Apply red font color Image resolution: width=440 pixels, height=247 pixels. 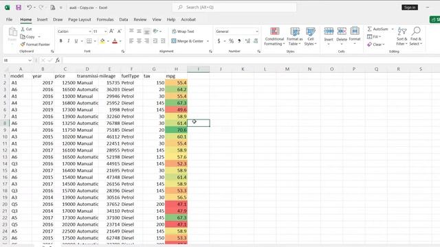[115, 41]
